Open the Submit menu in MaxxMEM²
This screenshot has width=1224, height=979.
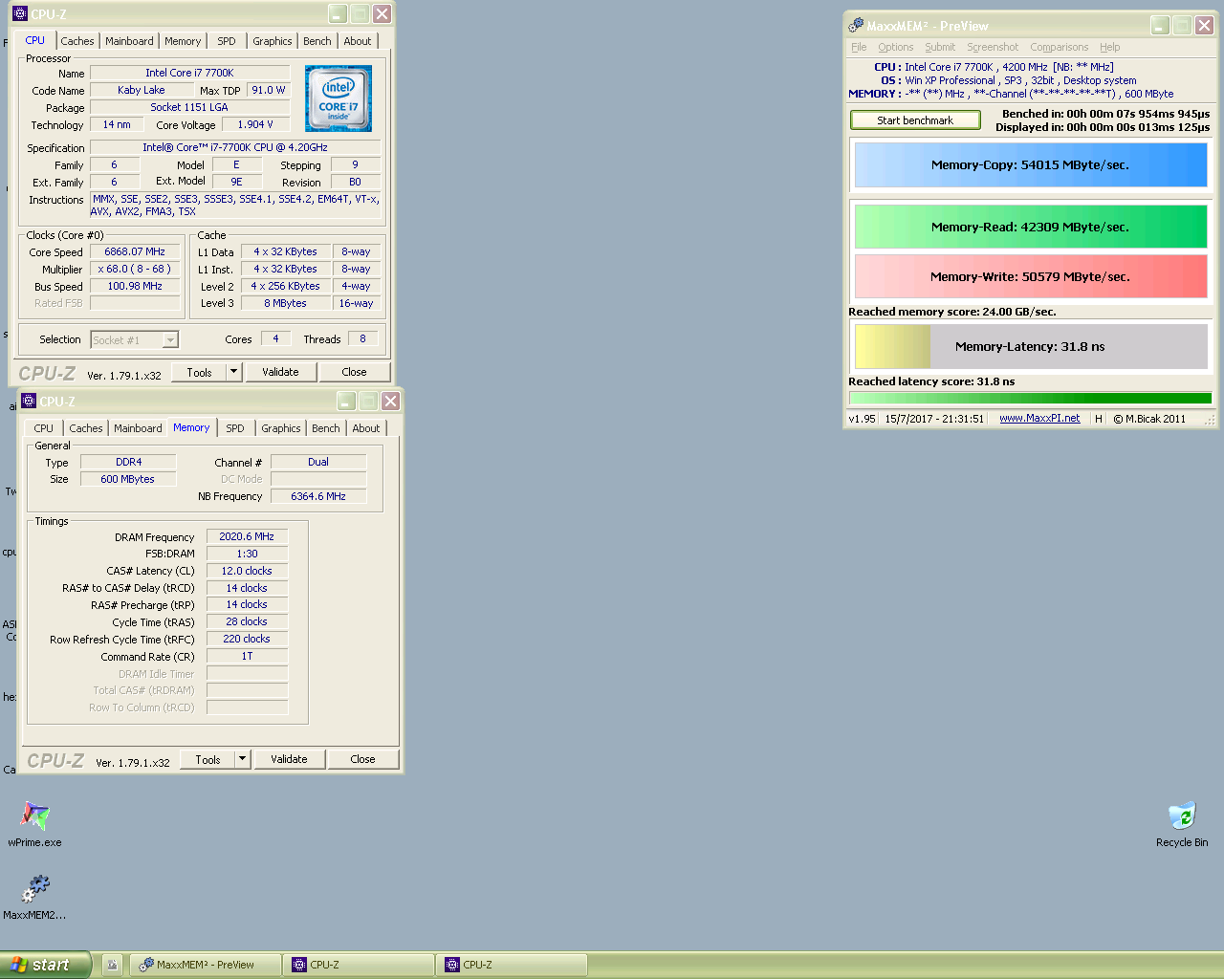point(940,47)
